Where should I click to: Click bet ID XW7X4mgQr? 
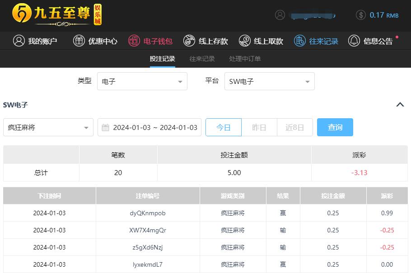pos(148,230)
